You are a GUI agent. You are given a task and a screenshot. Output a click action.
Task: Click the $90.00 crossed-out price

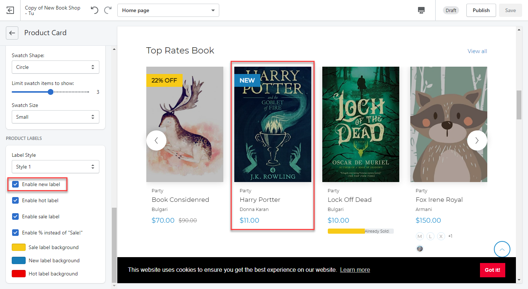point(188,221)
